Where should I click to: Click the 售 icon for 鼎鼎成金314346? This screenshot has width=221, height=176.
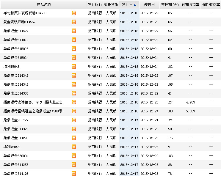74,84
